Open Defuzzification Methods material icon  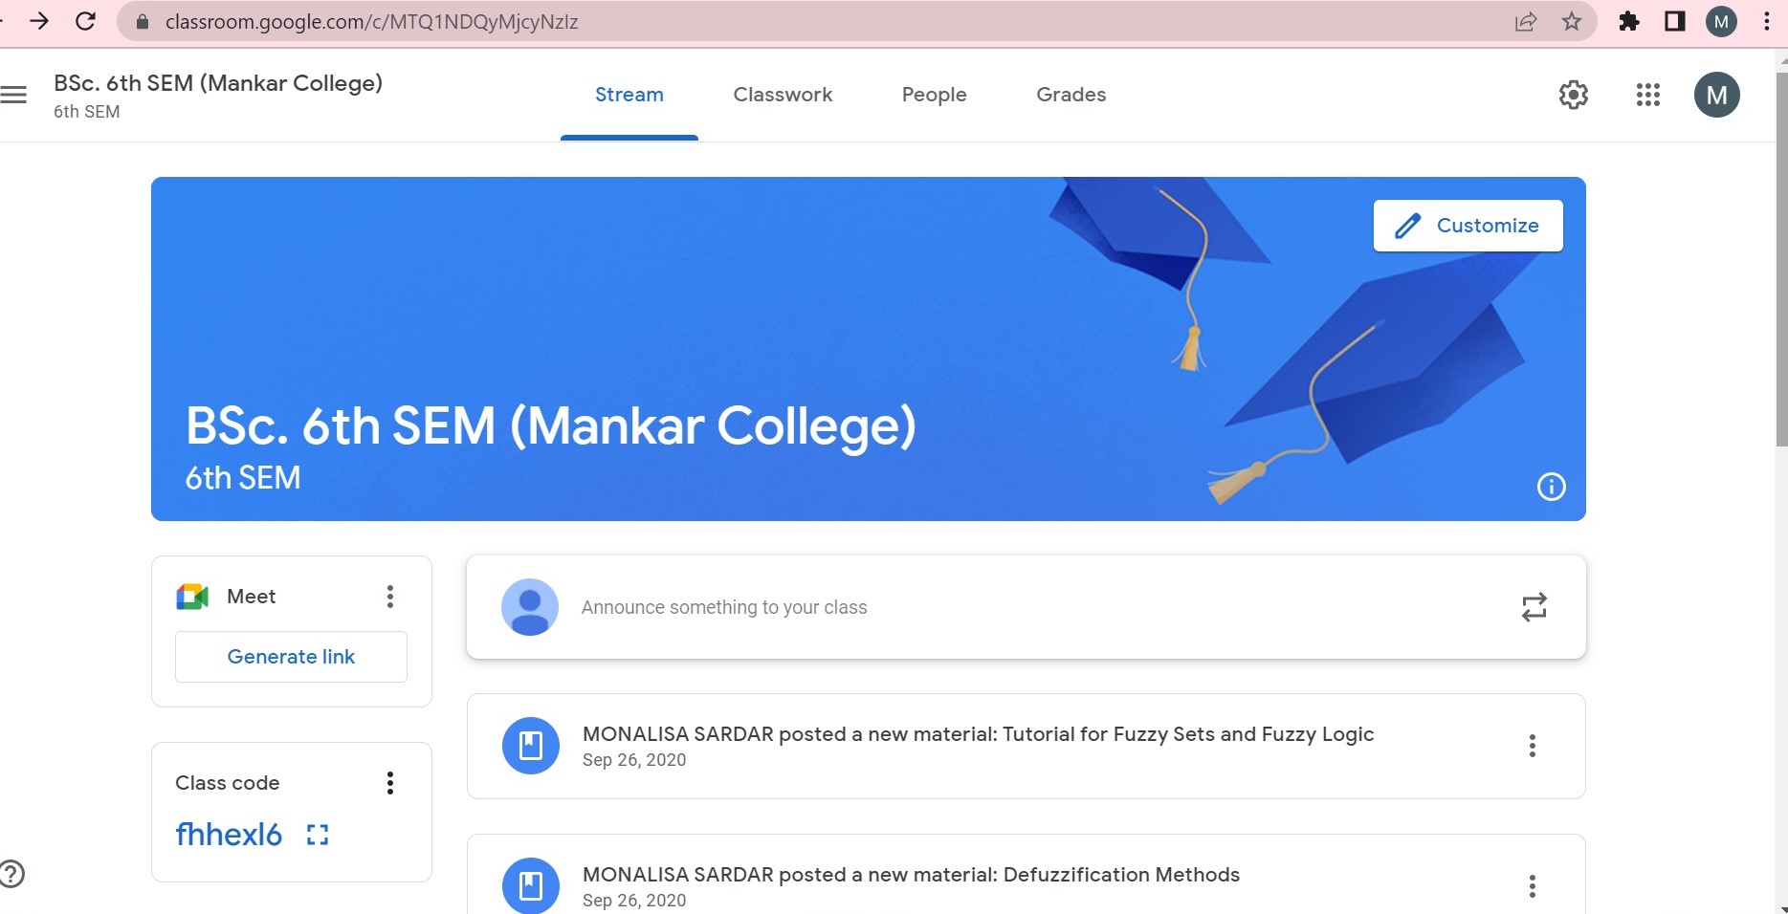coord(531,885)
